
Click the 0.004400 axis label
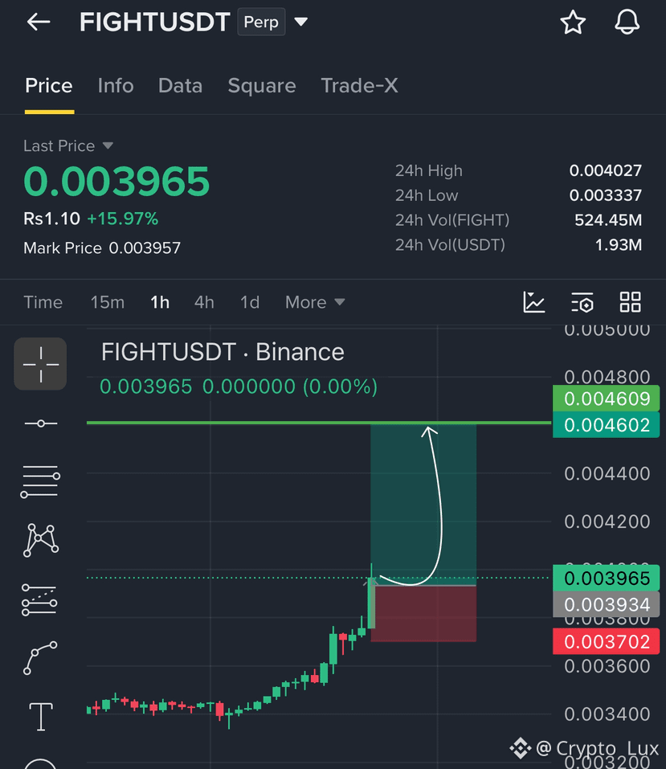(x=607, y=474)
